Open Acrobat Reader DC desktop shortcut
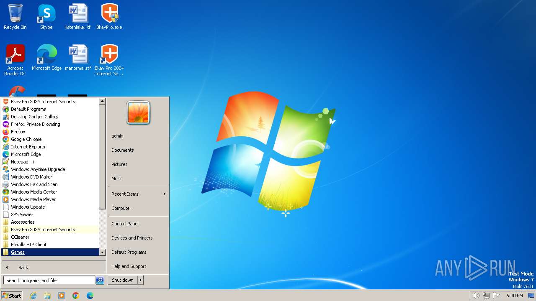 coord(15,60)
